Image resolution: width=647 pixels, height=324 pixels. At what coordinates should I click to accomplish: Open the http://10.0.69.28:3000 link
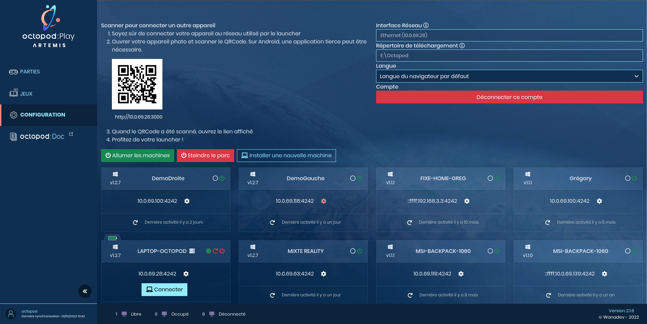click(x=138, y=117)
